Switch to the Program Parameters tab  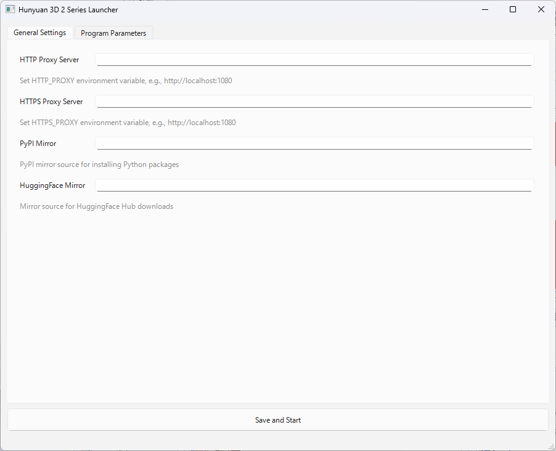coord(113,33)
